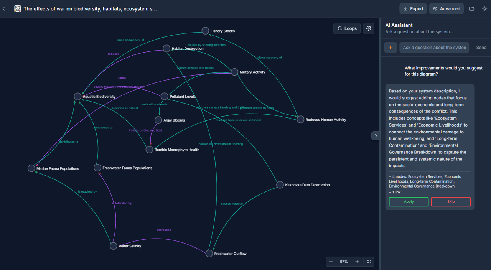Screen dimensions: 491x270
Task: Click the 97% zoom level indicator
Action: (344, 262)
